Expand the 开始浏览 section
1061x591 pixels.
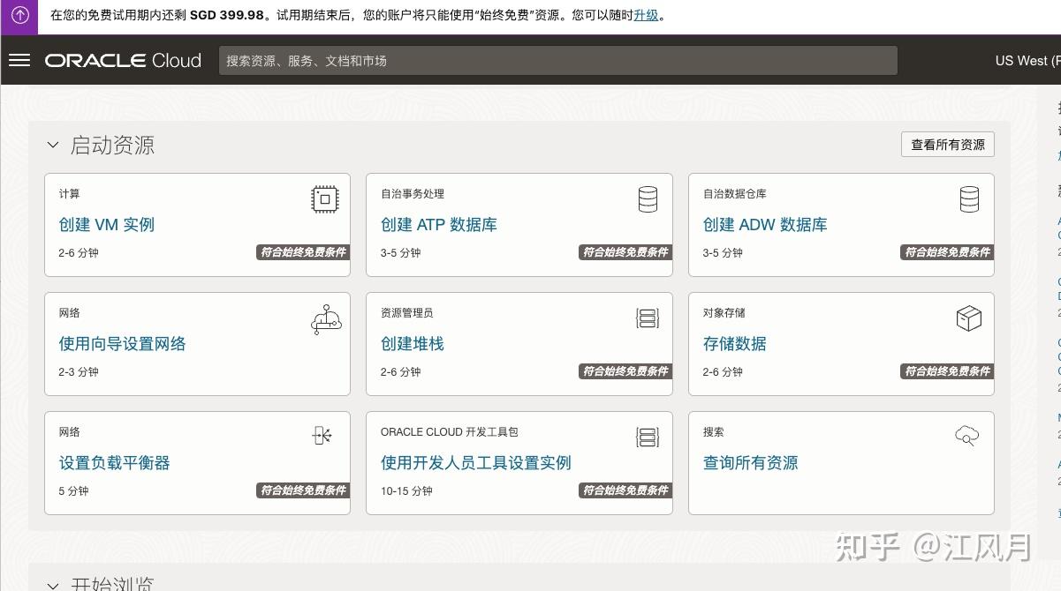[x=52, y=585]
